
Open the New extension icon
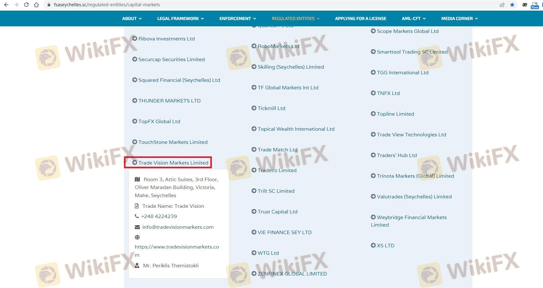(x=535, y=5)
